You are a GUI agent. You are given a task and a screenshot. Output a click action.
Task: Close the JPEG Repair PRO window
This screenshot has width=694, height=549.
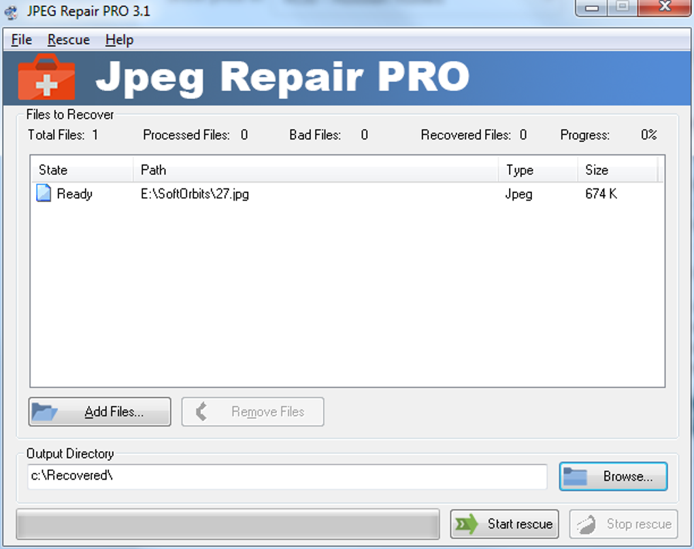click(x=664, y=7)
